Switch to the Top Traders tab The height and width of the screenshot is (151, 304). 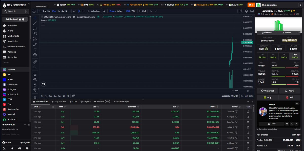coord(59,101)
